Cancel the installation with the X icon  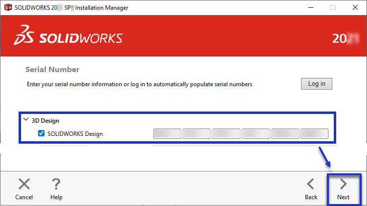(x=24, y=189)
